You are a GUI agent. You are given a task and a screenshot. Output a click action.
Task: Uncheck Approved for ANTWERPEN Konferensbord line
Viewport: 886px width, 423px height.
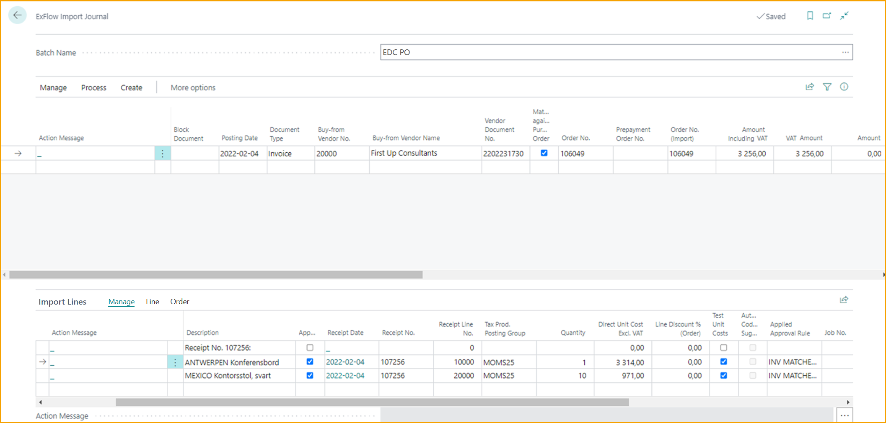pyautogui.click(x=310, y=361)
